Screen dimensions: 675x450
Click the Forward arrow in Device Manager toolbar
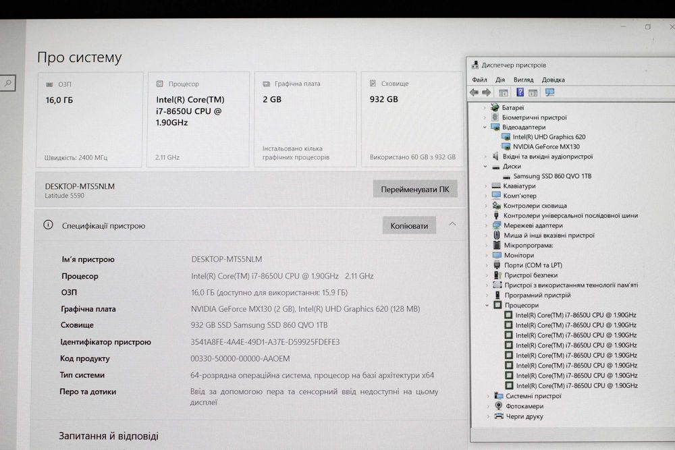tap(487, 92)
